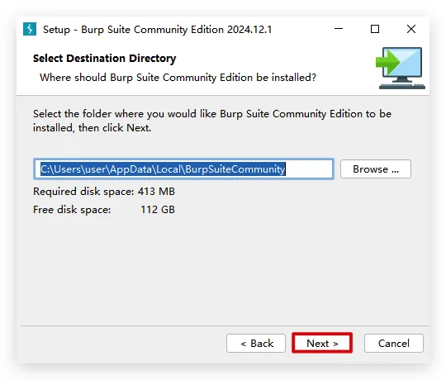Click the 'Select the folder where' instruction text
Image resolution: width=446 pixels, height=380 pixels.
pyautogui.click(x=212, y=121)
